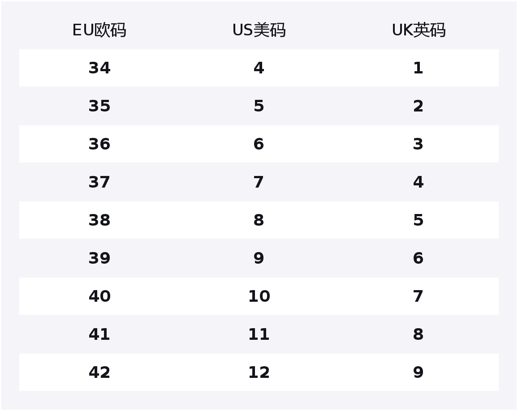Screen dimensions: 518x411
Task: Choose EU size 40 cell
Action: [99, 296]
